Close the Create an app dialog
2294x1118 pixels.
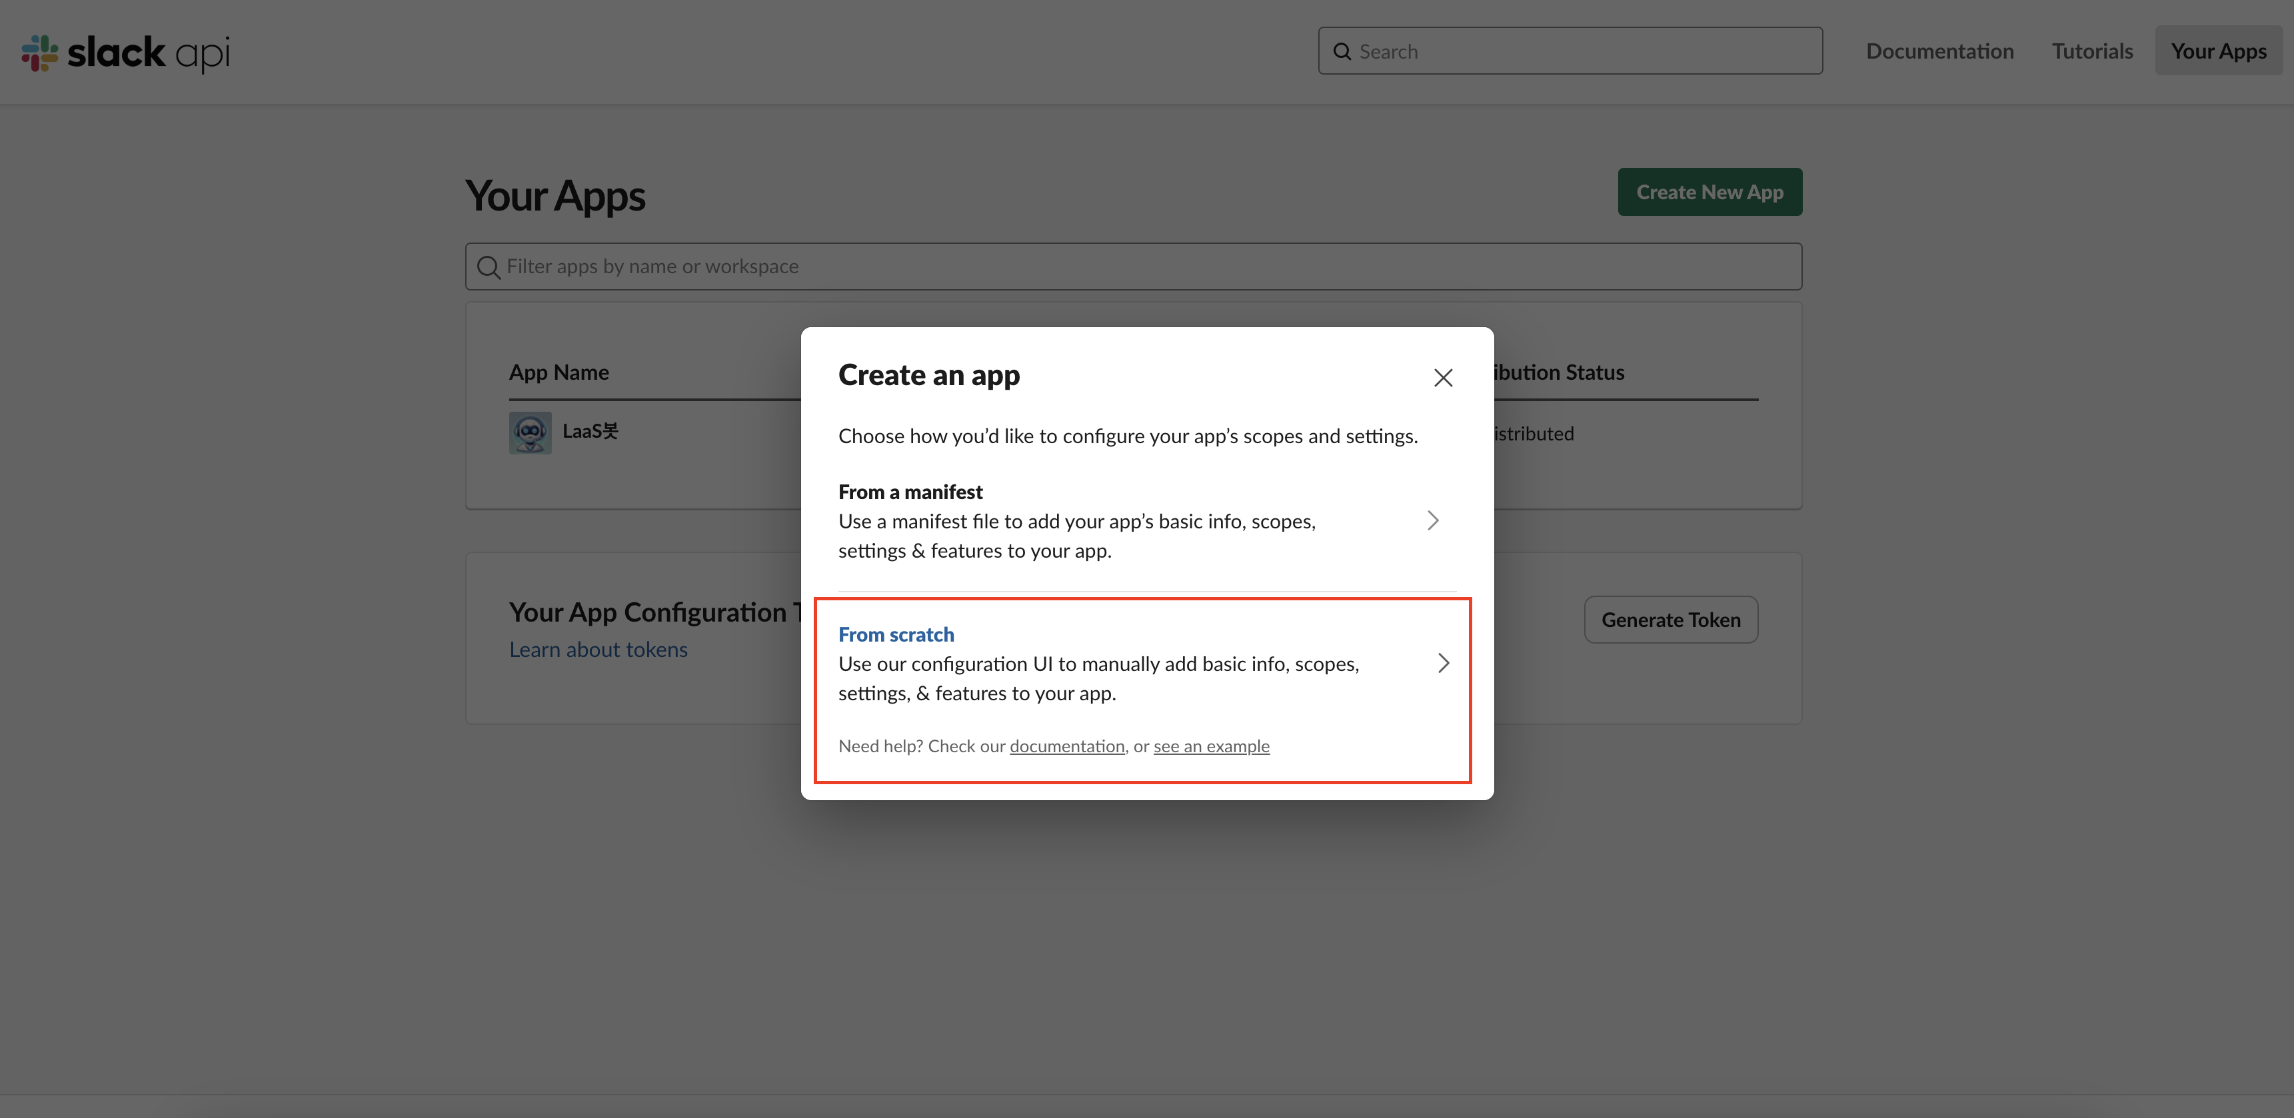click(x=1443, y=378)
